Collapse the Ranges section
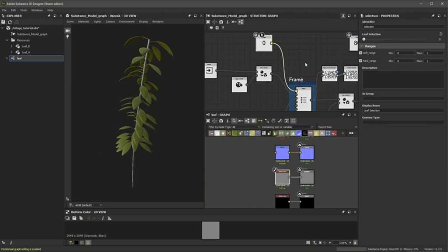Image resolution: width=448 pixels, height=252 pixels. [361, 46]
